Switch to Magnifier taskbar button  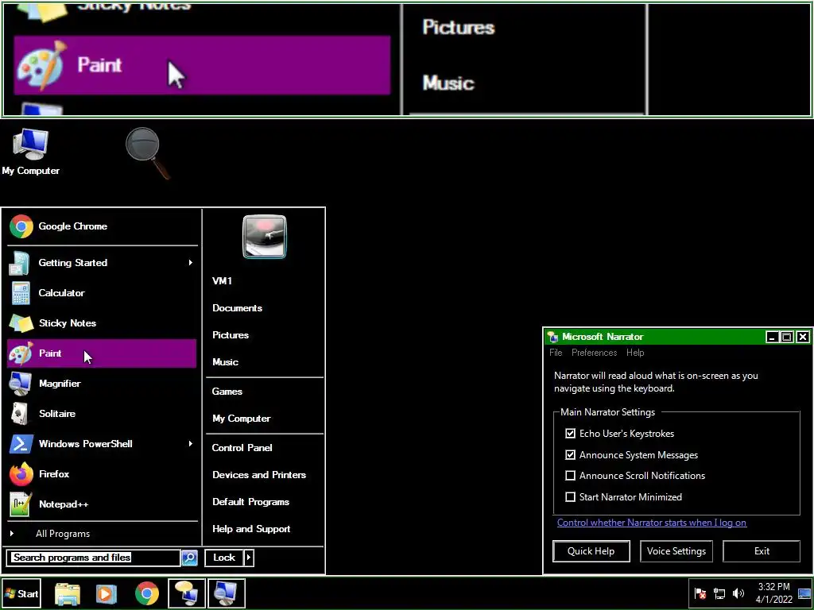pyautogui.click(x=227, y=593)
